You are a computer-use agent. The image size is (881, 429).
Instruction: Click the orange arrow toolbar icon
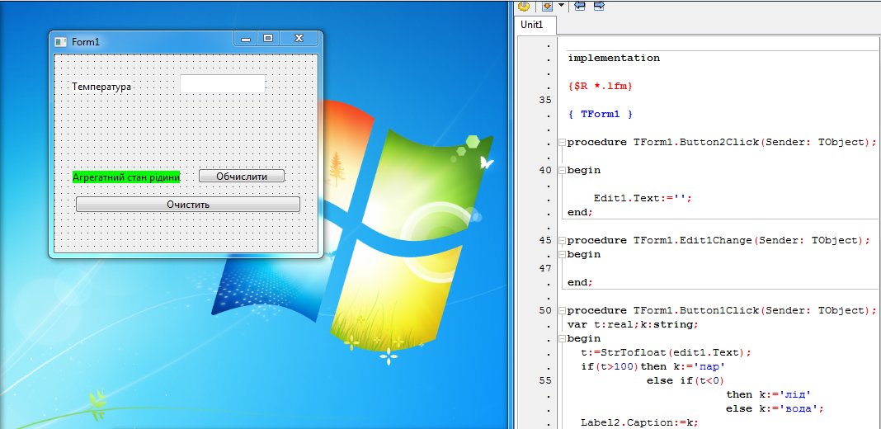tap(547, 6)
